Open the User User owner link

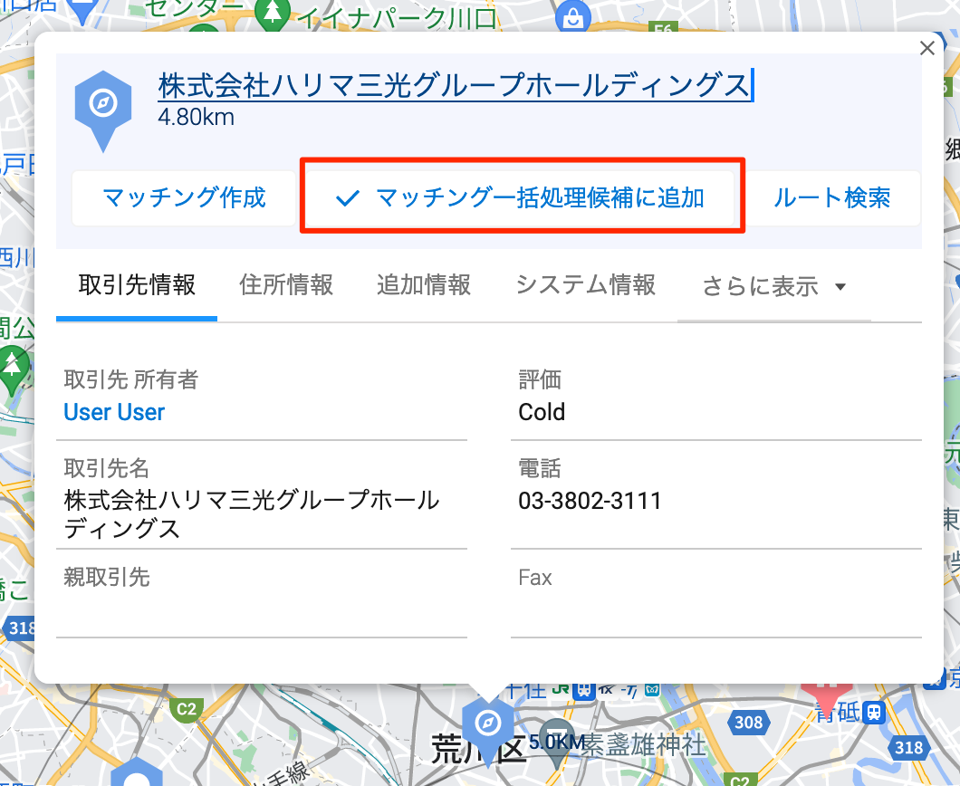(114, 412)
